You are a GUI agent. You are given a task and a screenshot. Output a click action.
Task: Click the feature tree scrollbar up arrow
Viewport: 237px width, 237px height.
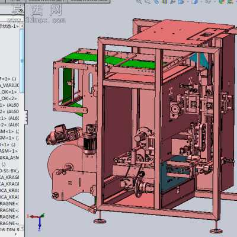click(x=22, y=26)
